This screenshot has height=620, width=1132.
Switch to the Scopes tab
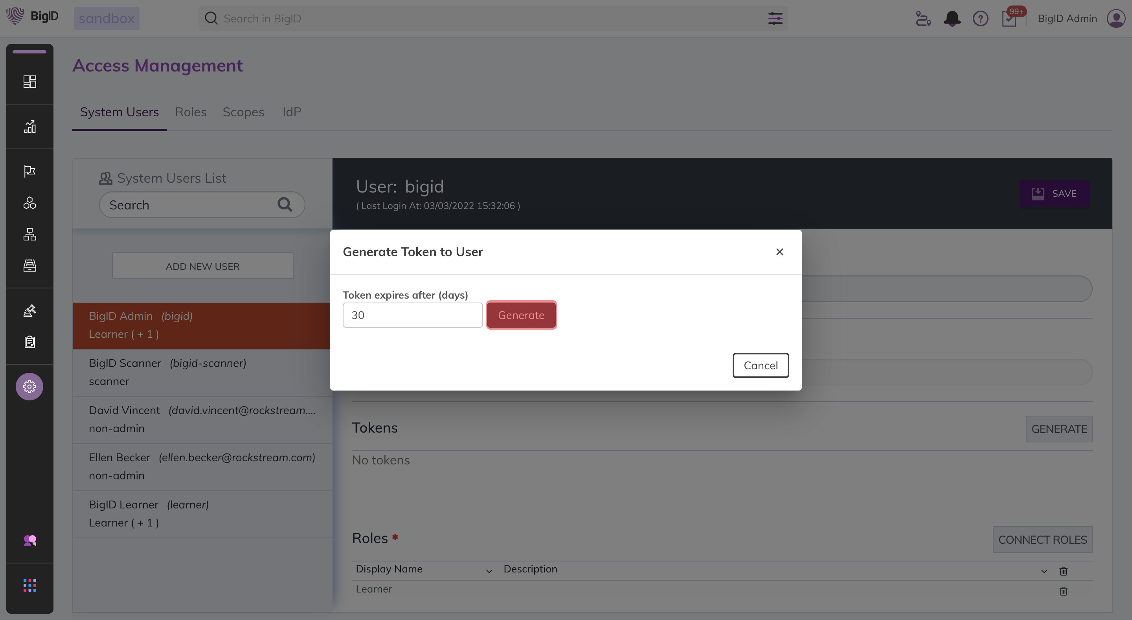[243, 112]
